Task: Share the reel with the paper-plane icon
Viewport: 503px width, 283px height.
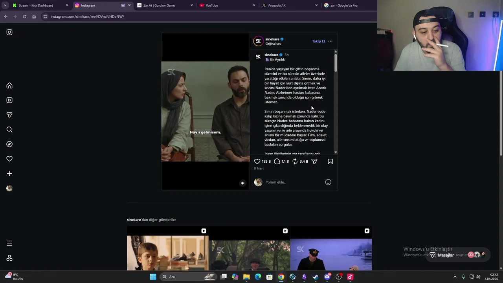Action: [314, 162]
